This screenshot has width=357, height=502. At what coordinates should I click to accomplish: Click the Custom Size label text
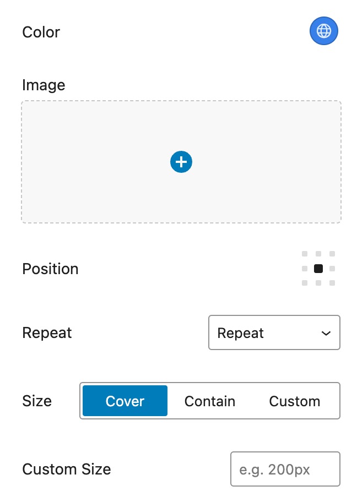(67, 470)
